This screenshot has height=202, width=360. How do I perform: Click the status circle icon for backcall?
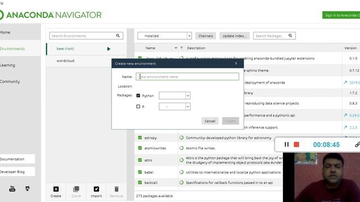181,182
